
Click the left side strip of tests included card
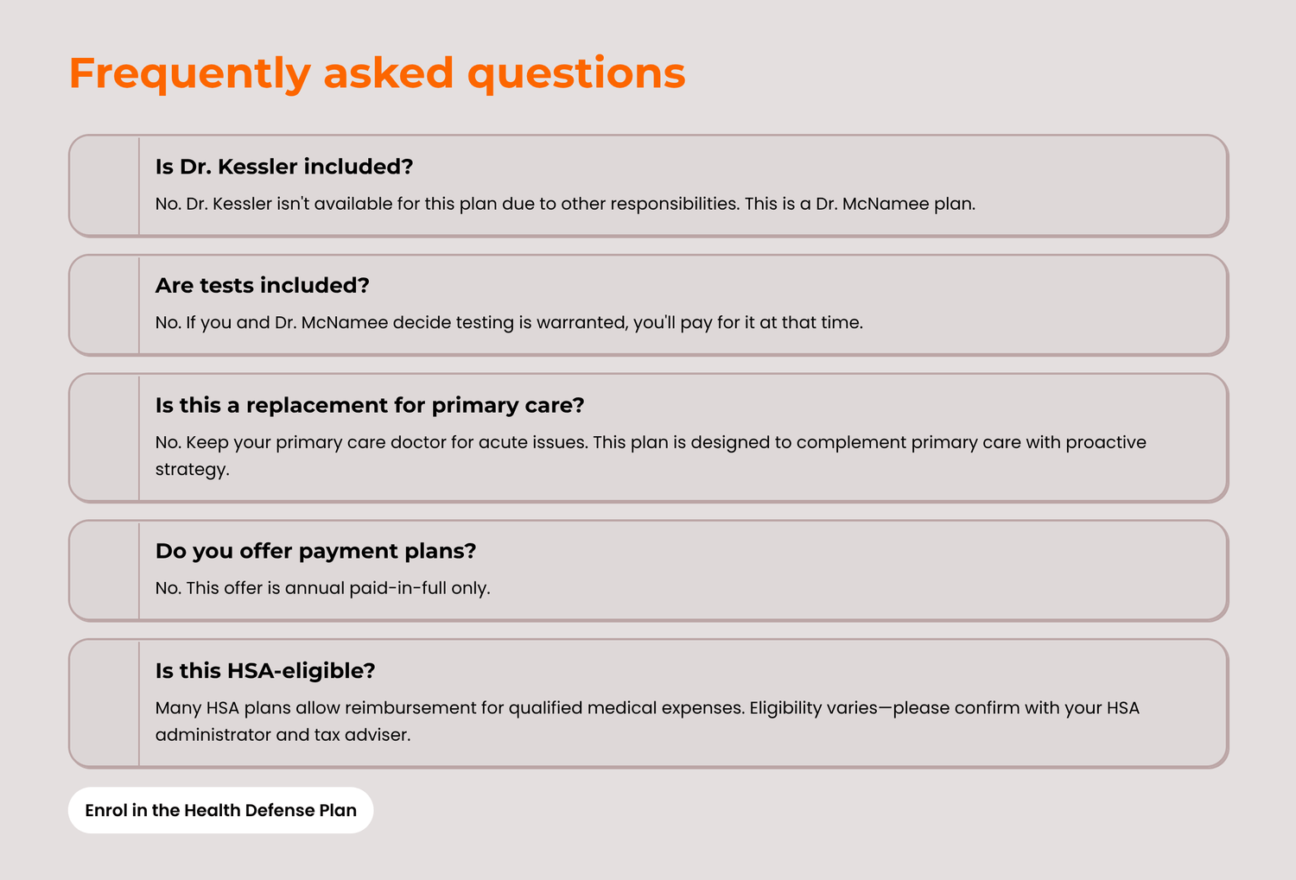coord(104,305)
